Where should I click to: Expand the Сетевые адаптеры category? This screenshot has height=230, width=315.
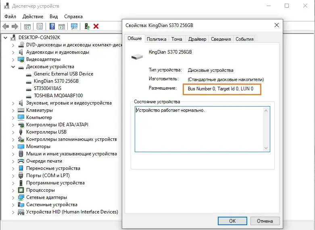coord(13,198)
